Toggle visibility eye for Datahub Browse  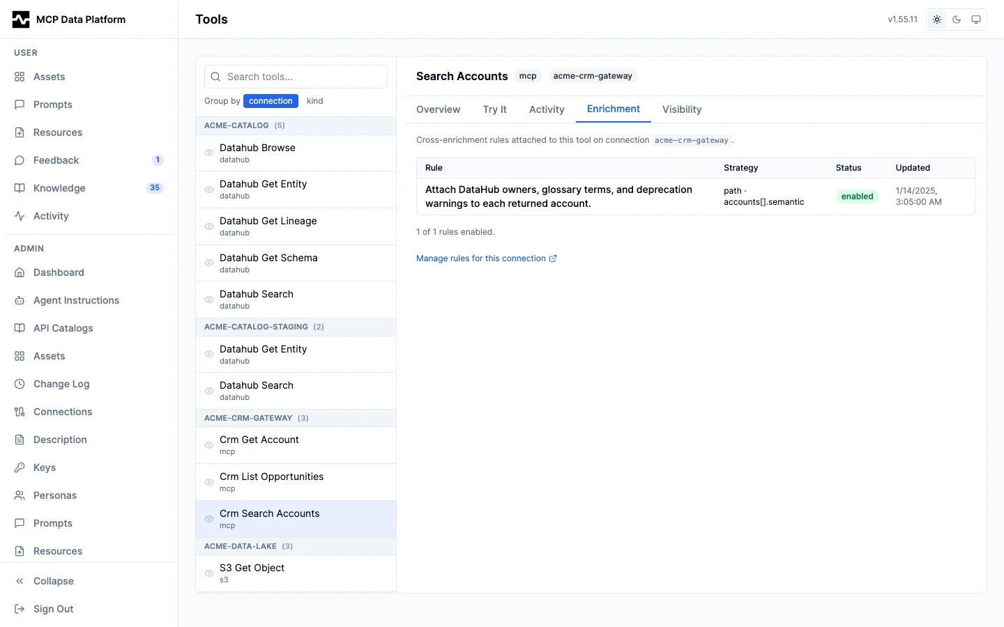(208, 153)
